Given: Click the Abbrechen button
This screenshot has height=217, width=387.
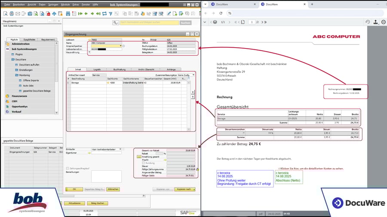Looking at the screenshot, I should pyautogui.click(x=113, y=189).
